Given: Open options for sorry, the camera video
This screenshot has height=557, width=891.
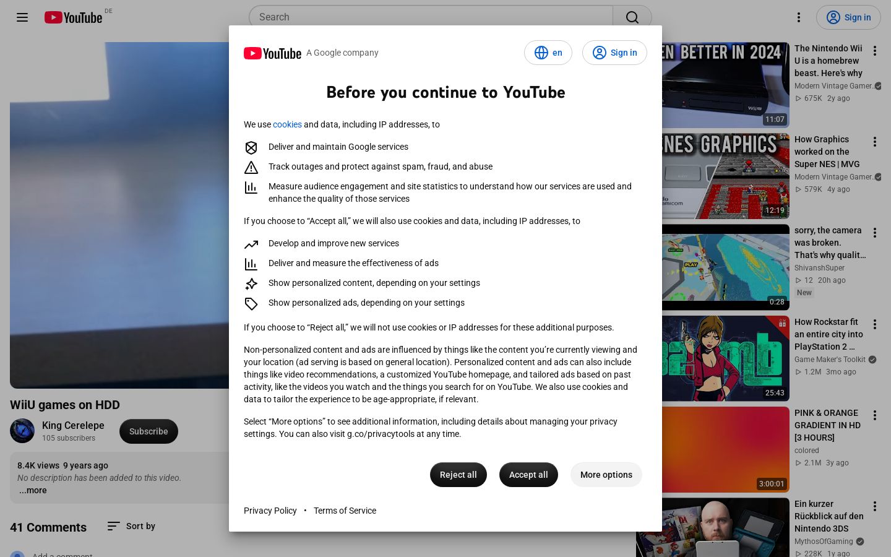Looking at the screenshot, I should (x=875, y=233).
